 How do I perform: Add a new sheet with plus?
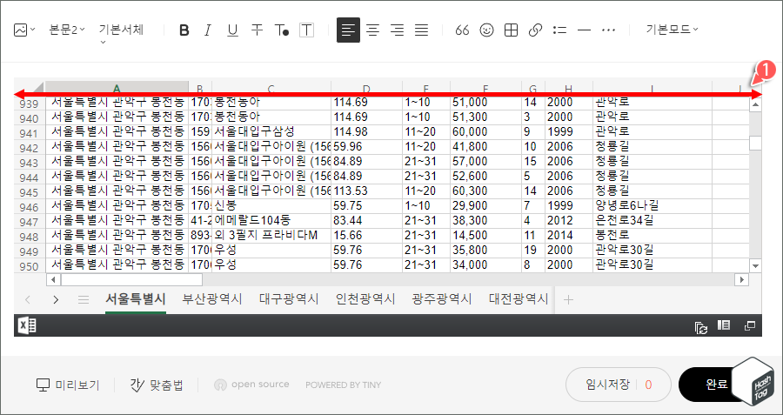click(568, 299)
